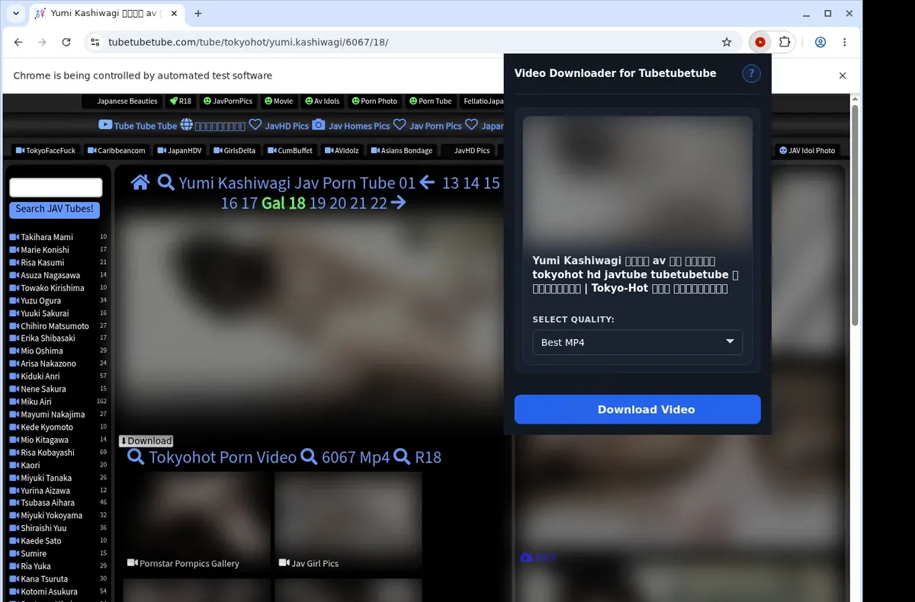The height and width of the screenshot is (602, 915).
Task: Bookmark this page with the star icon
Action: coord(727,43)
